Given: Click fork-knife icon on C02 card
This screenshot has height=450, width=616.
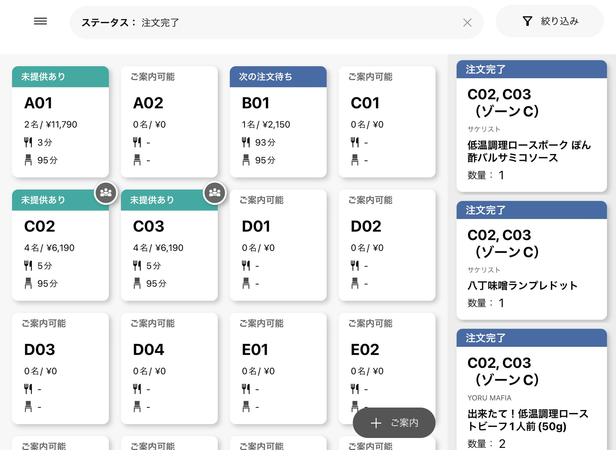Looking at the screenshot, I should pyautogui.click(x=28, y=266).
